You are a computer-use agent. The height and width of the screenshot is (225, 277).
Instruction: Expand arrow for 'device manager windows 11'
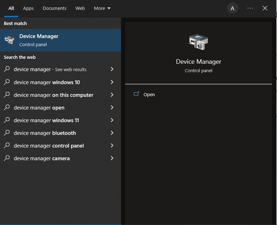click(x=112, y=120)
